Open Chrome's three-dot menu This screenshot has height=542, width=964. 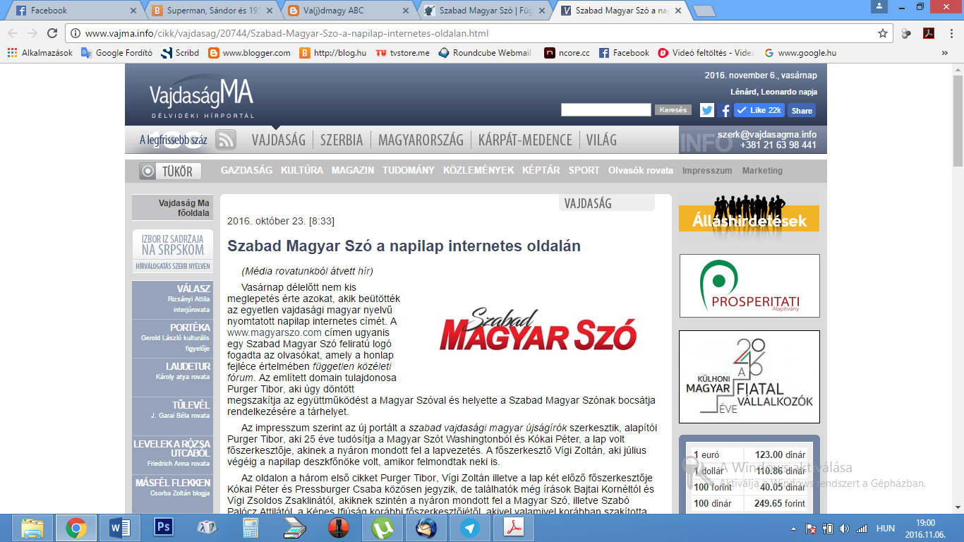coord(950,33)
